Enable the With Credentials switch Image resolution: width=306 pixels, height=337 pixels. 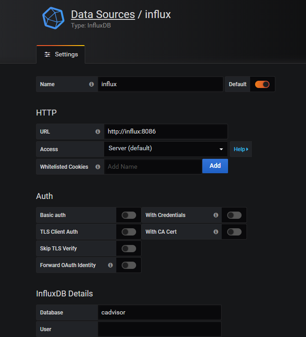click(x=234, y=215)
